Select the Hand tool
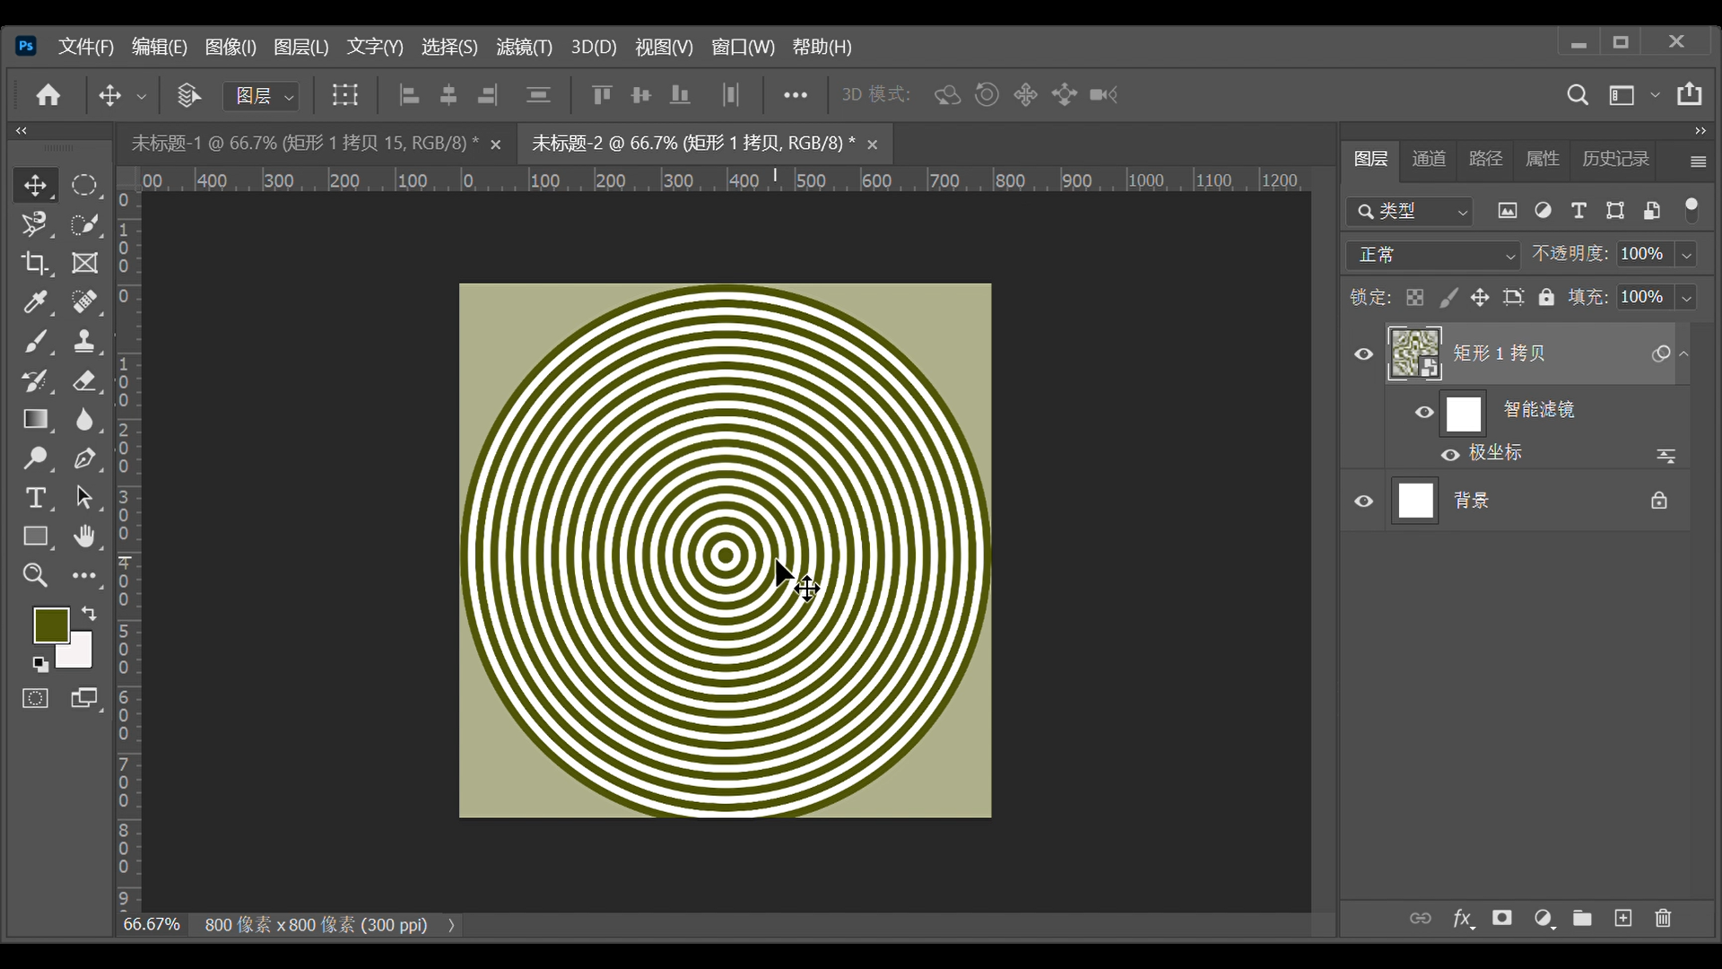1722x969 pixels. pyautogui.click(x=84, y=537)
